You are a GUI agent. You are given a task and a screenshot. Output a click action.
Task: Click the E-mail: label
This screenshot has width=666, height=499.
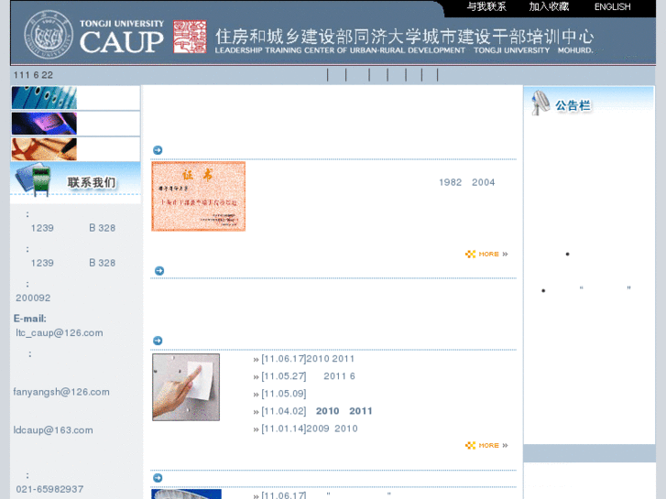click(x=29, y=319)
